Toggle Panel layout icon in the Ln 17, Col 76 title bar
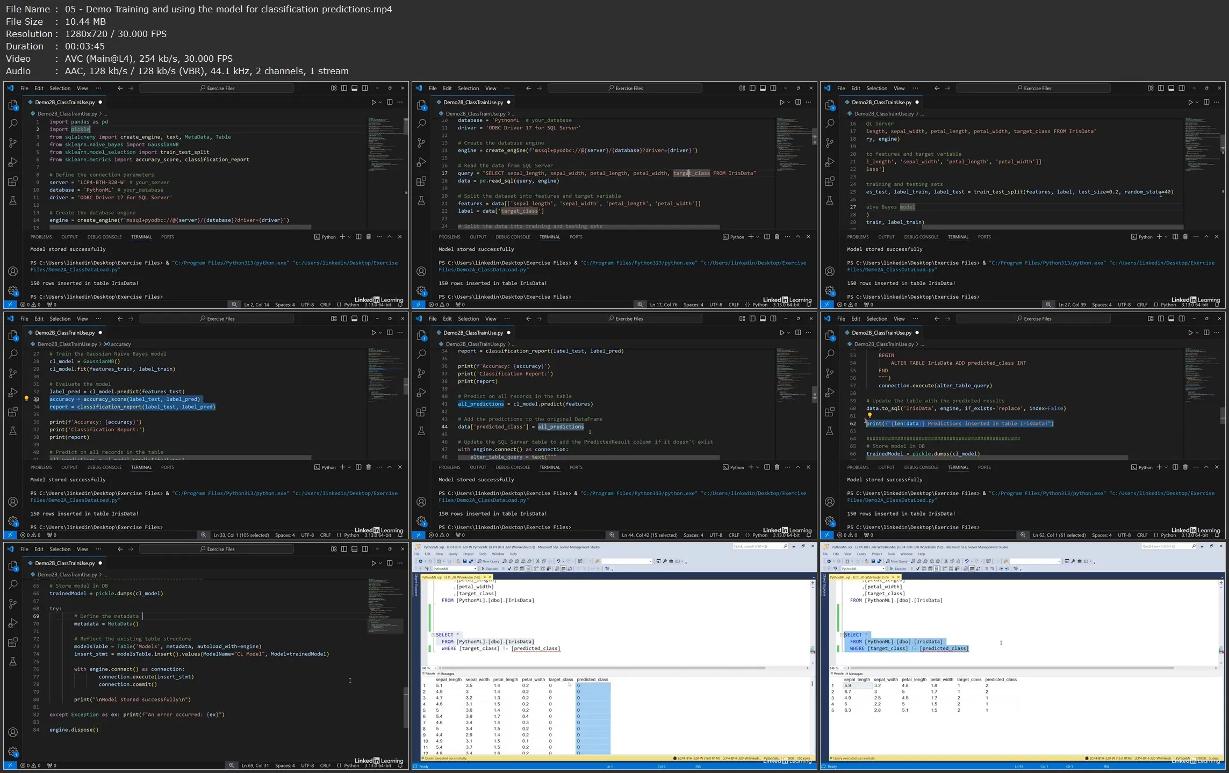The image size is (1229, 773). click(763, 88)
